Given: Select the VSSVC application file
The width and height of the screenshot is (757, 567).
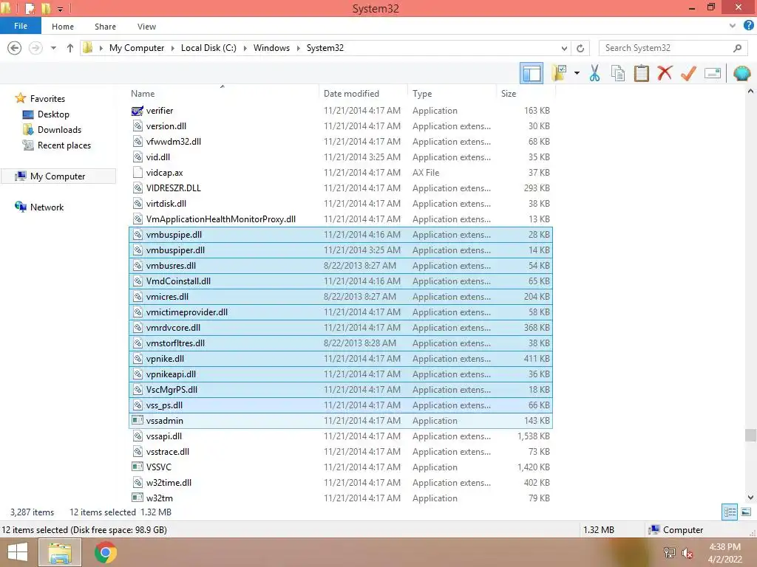Looking at the screenshot, I should pyautogui.click(x=340, y=467).
